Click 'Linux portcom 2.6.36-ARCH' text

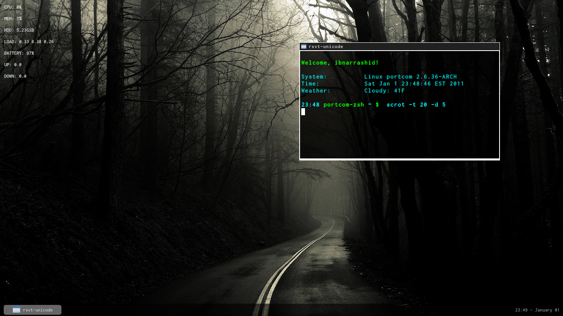(411, 77)
